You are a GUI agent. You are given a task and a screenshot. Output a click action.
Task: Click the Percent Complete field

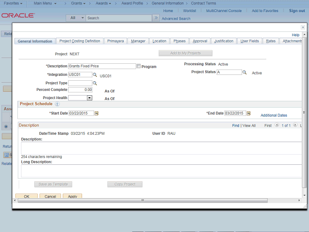tap(80, 89)
